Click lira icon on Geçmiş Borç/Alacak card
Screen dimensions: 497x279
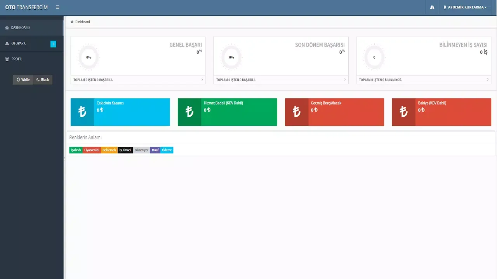tap(297, 112)
